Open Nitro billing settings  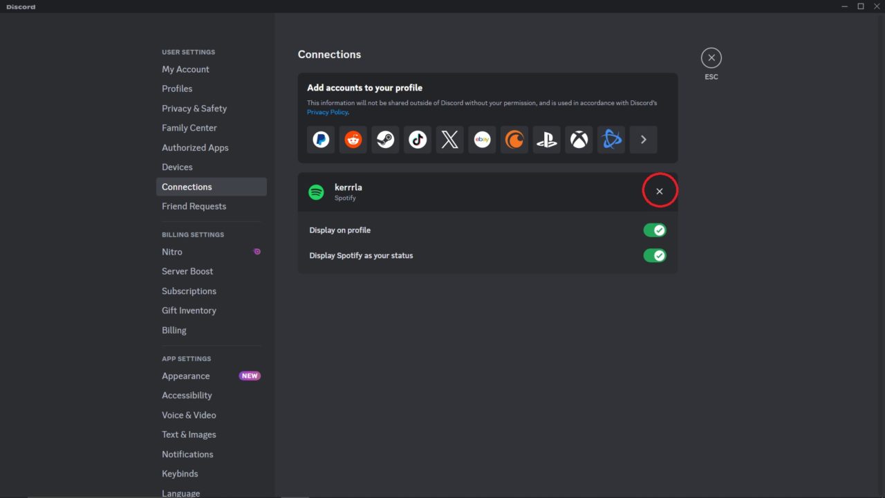tap(171, 252)
